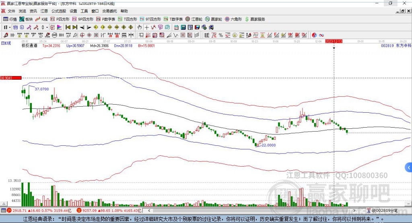Click the red floppy save icon
This screenshot has width=412, height=223.
[x=197, y=27]
